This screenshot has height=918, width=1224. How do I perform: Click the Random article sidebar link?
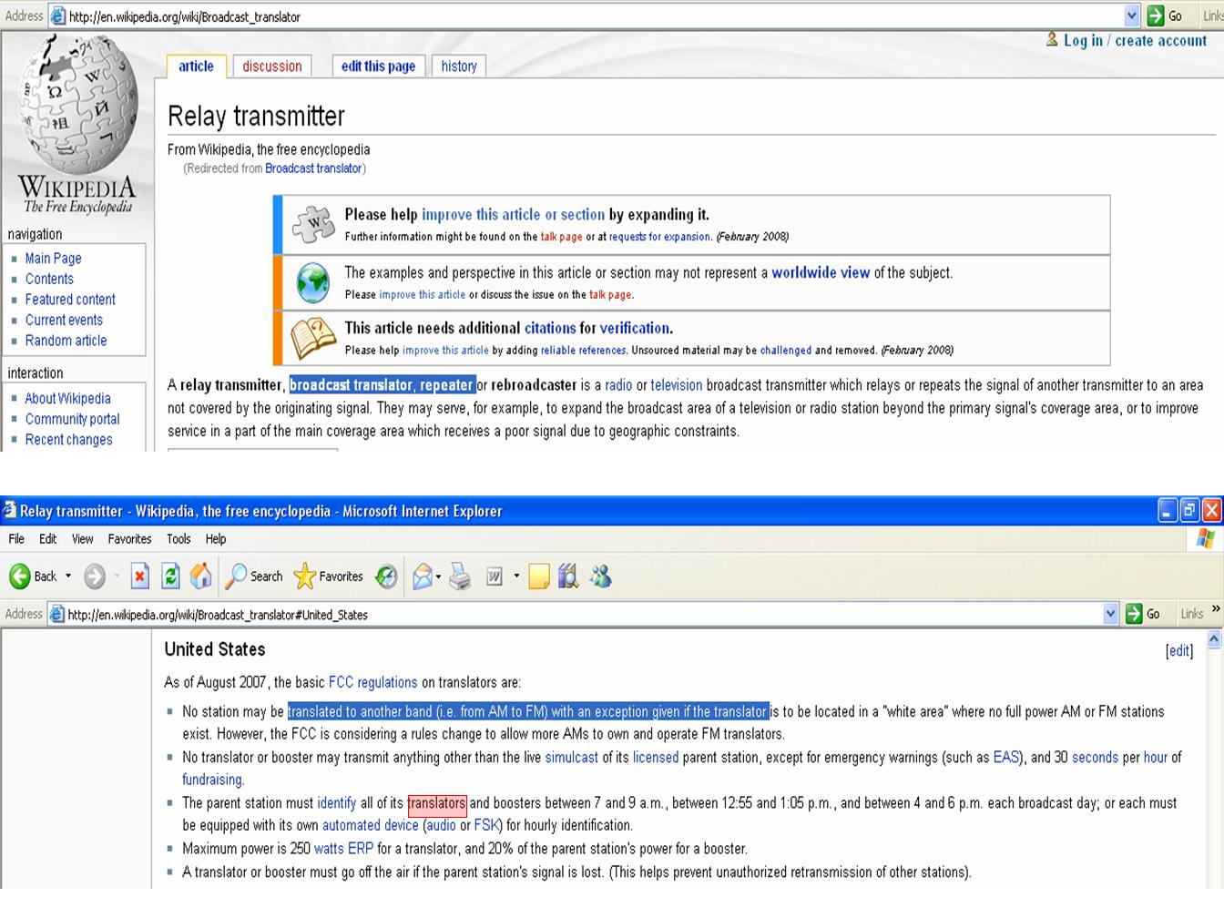[x=66, y=341]
